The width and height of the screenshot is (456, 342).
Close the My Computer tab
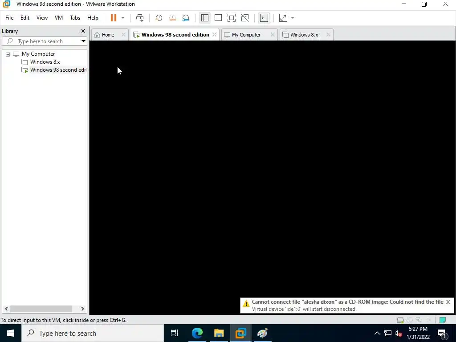[273, 35]
